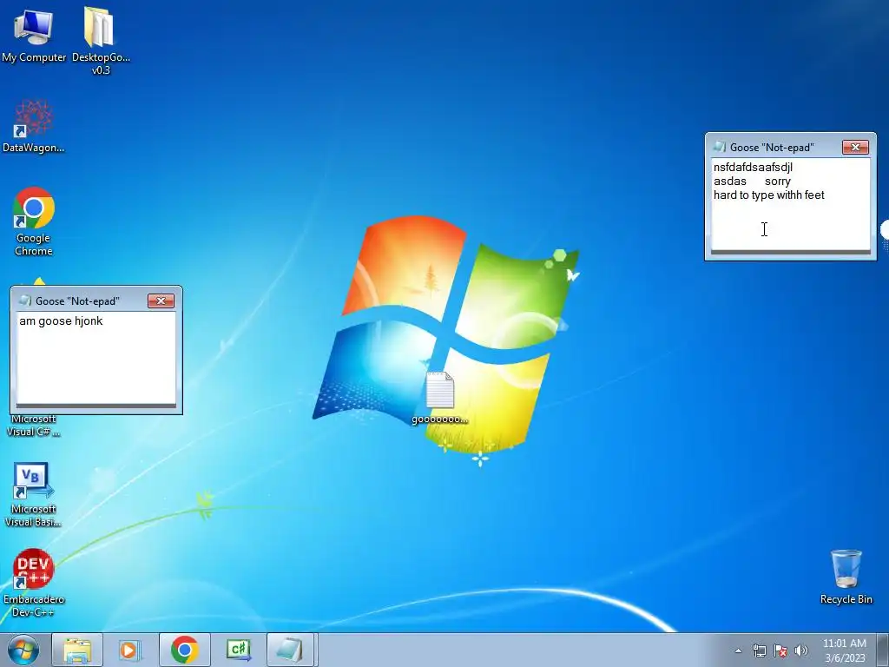Close the "am goose hjonk" Not-epad window
Screen dimensions: 889x667
pos(161,301)
